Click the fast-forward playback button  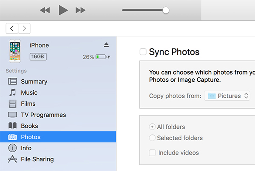pyautogui.click(x=80, y=10)
